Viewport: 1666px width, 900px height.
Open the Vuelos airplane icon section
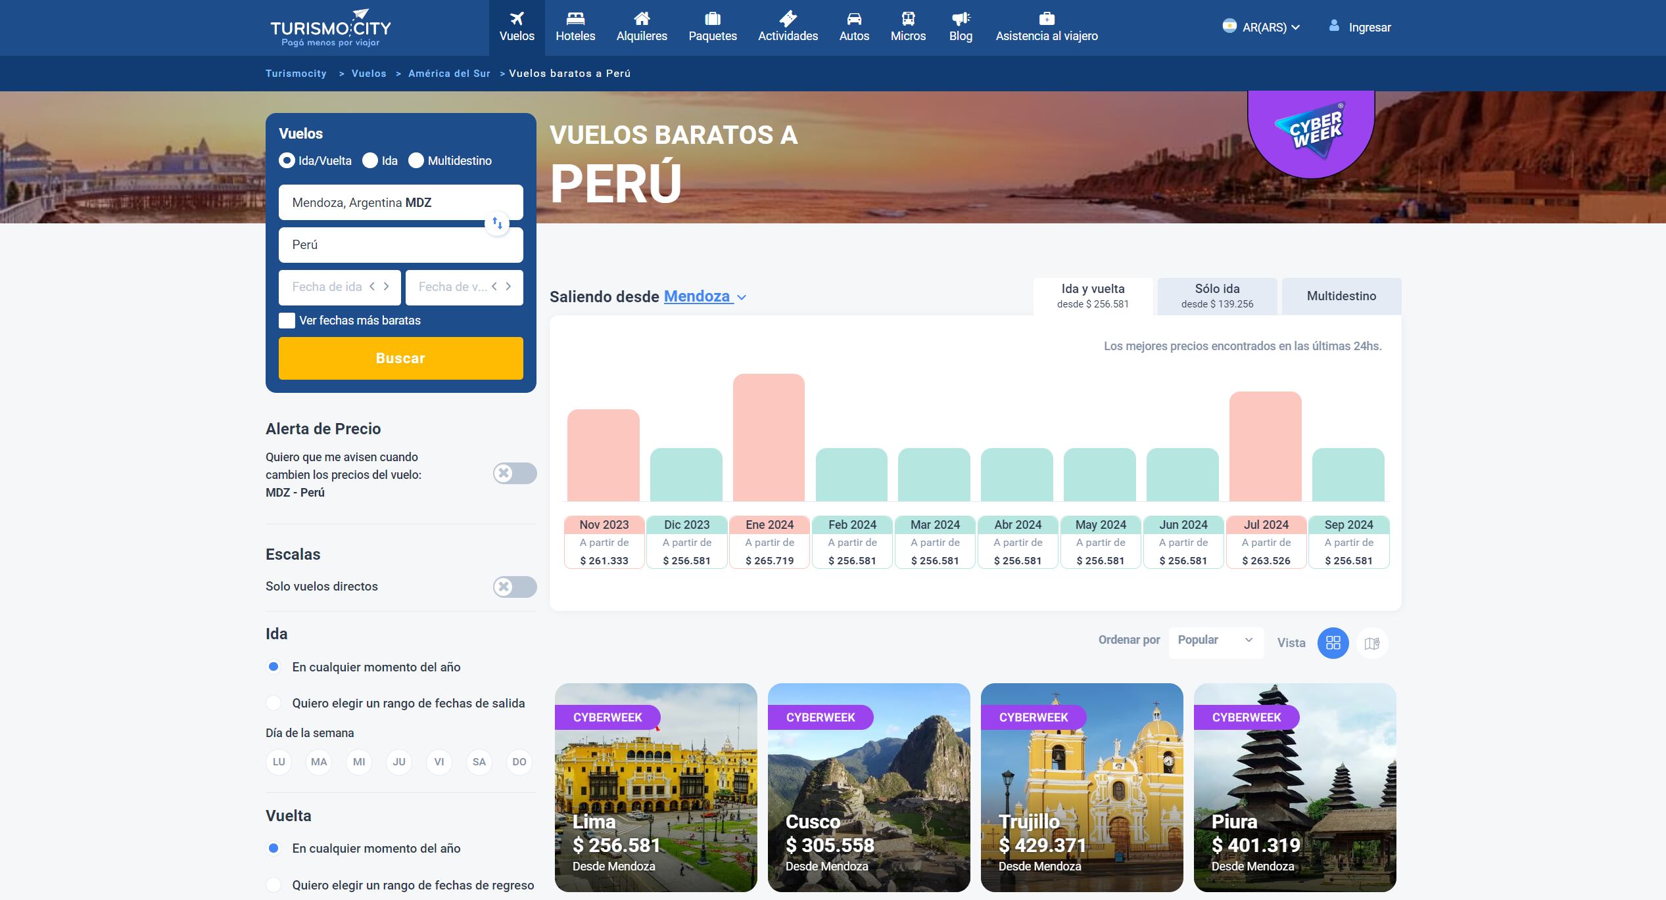click(517, 28)
